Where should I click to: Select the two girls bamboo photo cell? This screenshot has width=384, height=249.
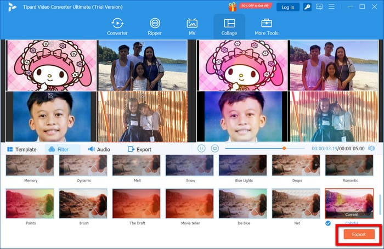[x=143, y=117]
